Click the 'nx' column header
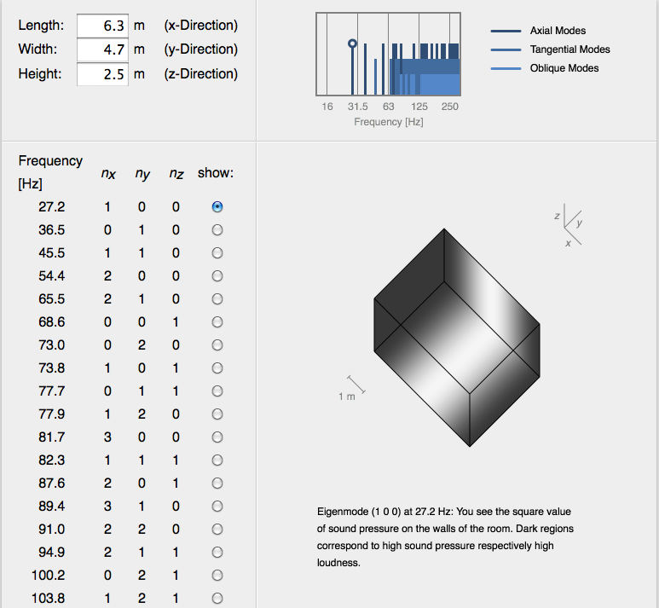659x608 pixels. click(x=108, y=173)
